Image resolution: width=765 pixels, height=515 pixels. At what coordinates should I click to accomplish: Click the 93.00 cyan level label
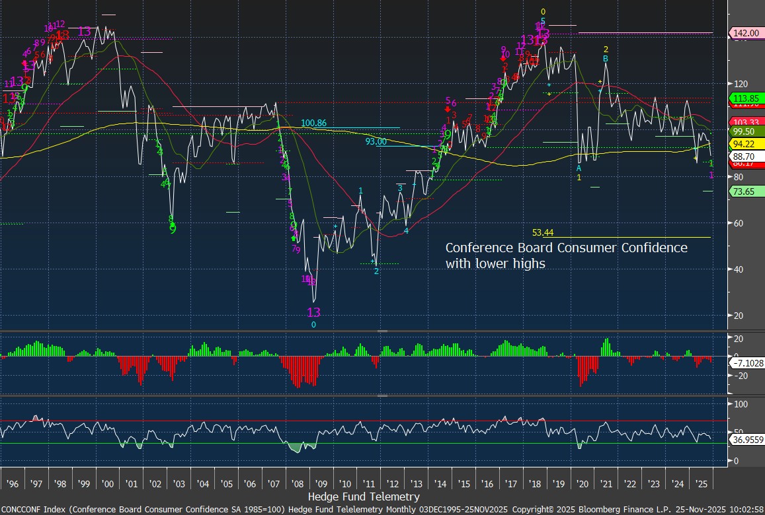point(376,141)
